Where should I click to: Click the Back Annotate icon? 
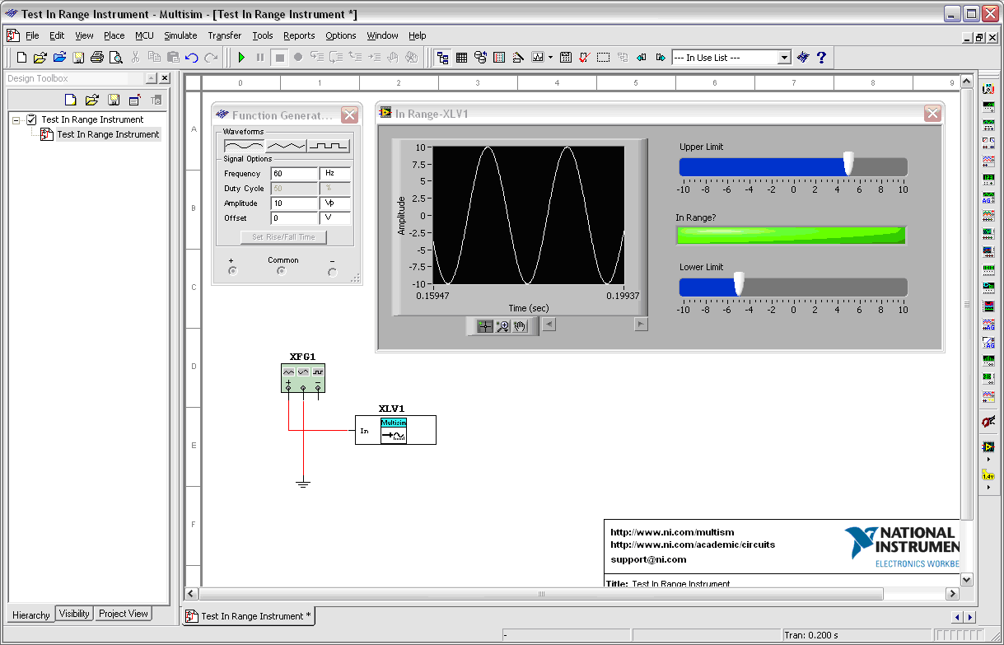[x=642, y=58]
